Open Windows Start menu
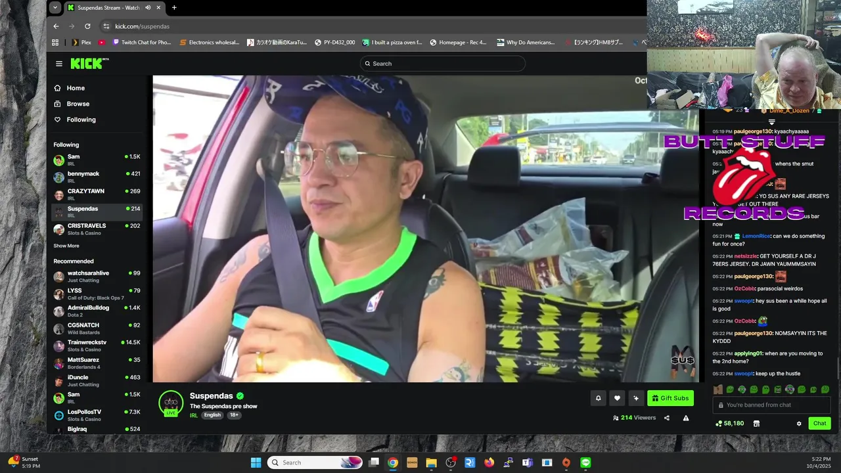The width and height of the screenshot is (841, 473). pyautogui.click(x=256, y=462)
